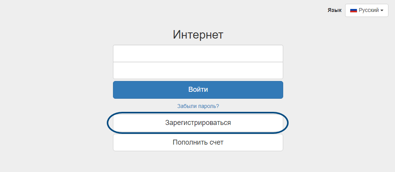Focus the bottom password input field
The width and height of the screenshot is (395, 172).
pyautogui.click(x=198, y=71)
